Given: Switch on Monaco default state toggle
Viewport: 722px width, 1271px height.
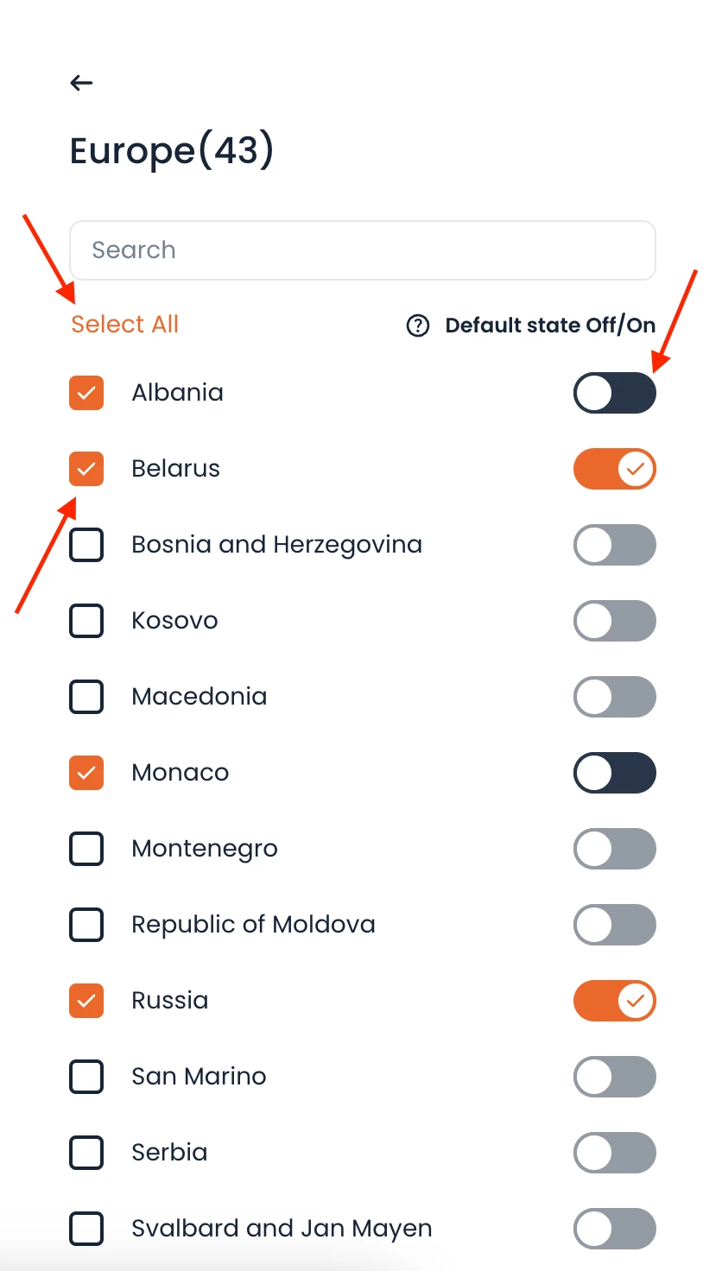Looking at the screenshot, I should tap(614, 773).
